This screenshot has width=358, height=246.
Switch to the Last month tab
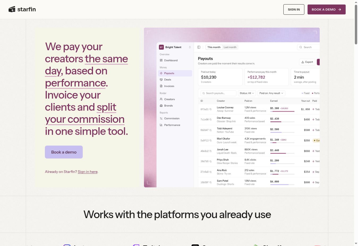tap(230, 47)
